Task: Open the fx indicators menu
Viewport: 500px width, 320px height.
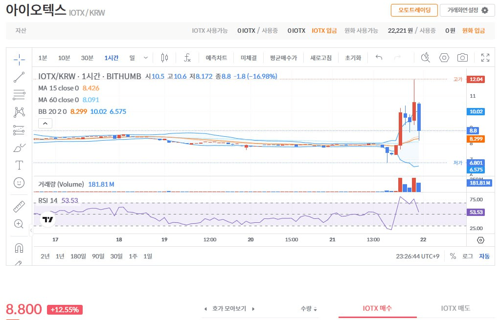Action: pyautogui.click(x=187, y=58)
